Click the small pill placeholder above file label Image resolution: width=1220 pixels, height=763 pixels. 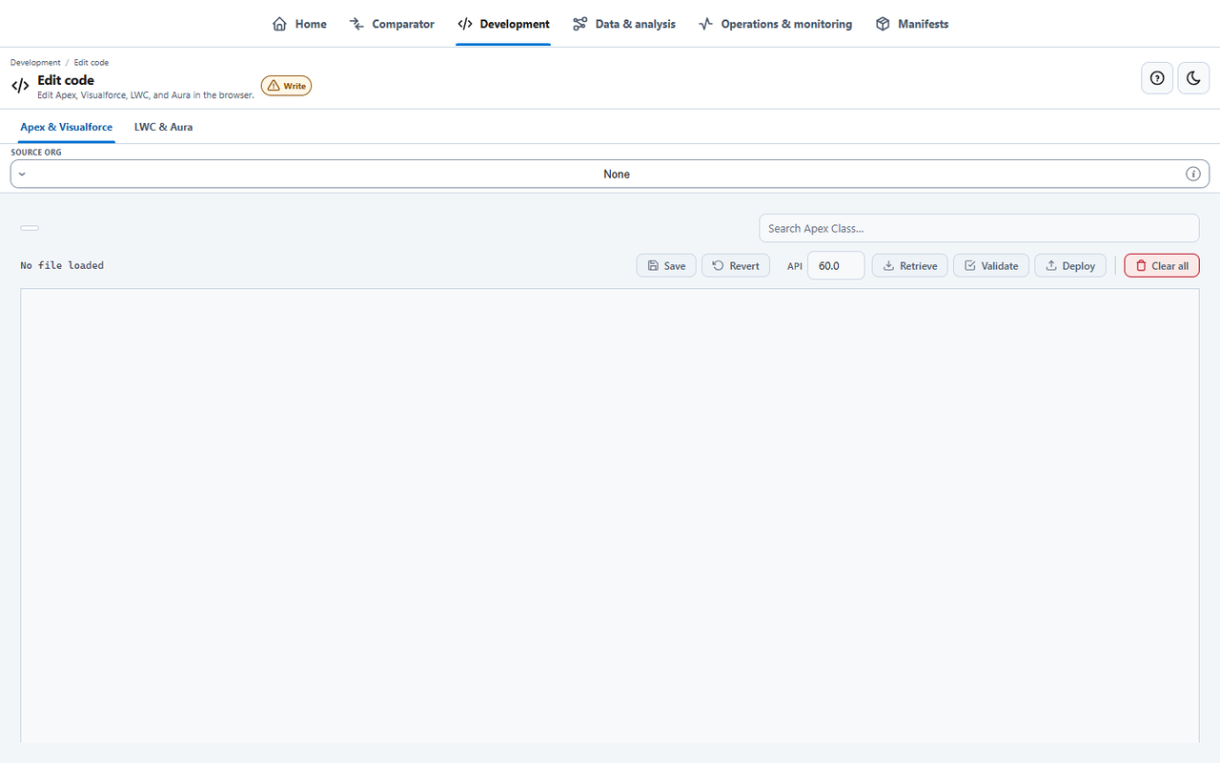(30, 228)
